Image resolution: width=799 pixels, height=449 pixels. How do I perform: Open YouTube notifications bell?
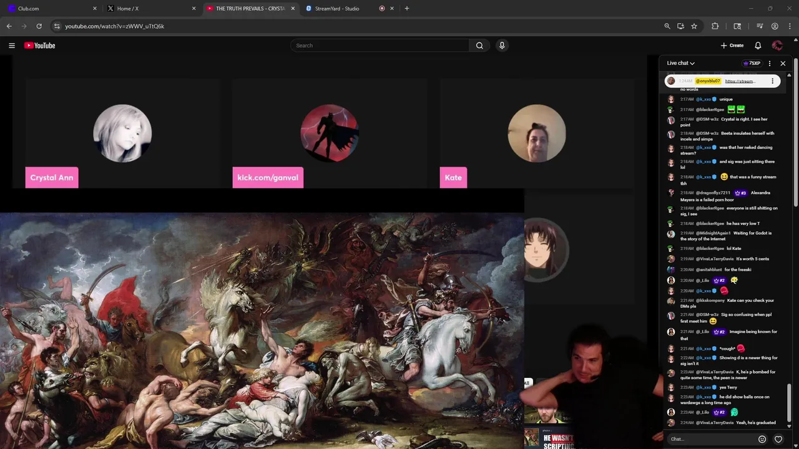pos(758,46)
